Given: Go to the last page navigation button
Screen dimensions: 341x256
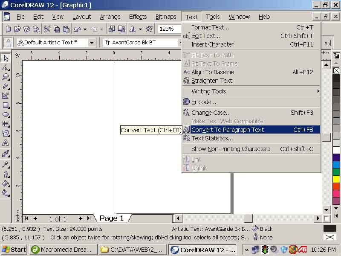Looking at the screenshot, I should click(x=89, y=218).
